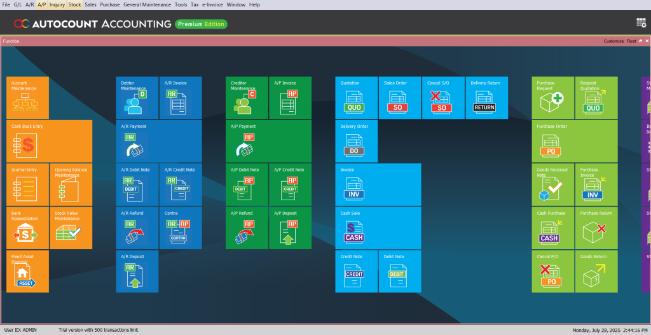This screenshot has width=651, height=335.
Task: Open the Quotation tile
Action: click(356, 98)
